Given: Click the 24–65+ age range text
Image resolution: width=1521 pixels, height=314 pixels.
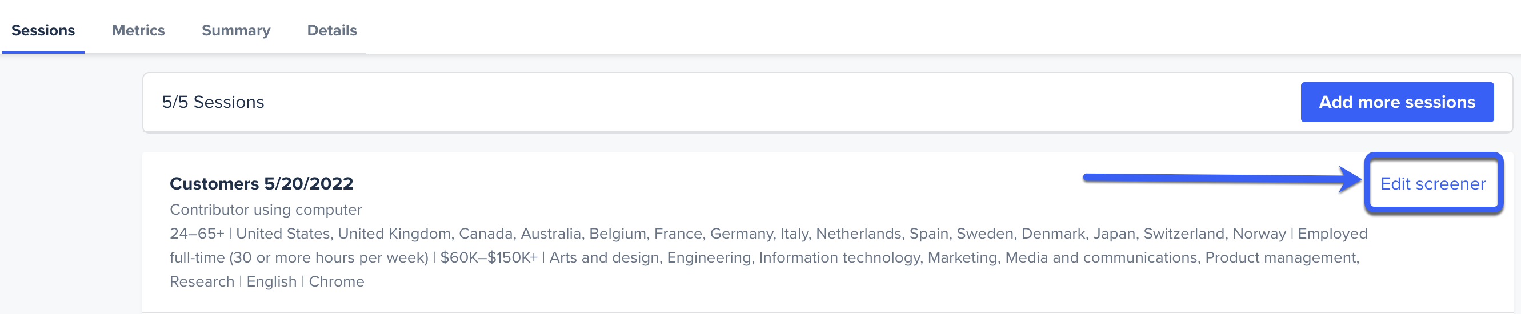Looking at the screenshot, I should pyautogui.click(x=197, y=234).
